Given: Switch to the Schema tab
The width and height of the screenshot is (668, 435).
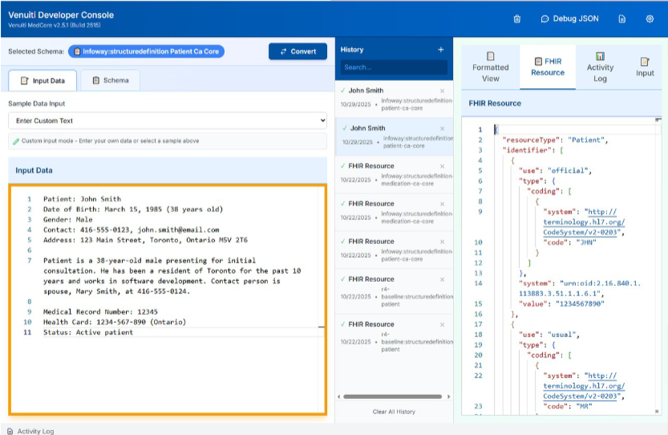Looking at the screenshot, I should tap(110, 80).
